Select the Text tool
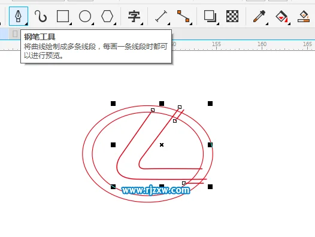315x237 pixels. click(134, 16)
